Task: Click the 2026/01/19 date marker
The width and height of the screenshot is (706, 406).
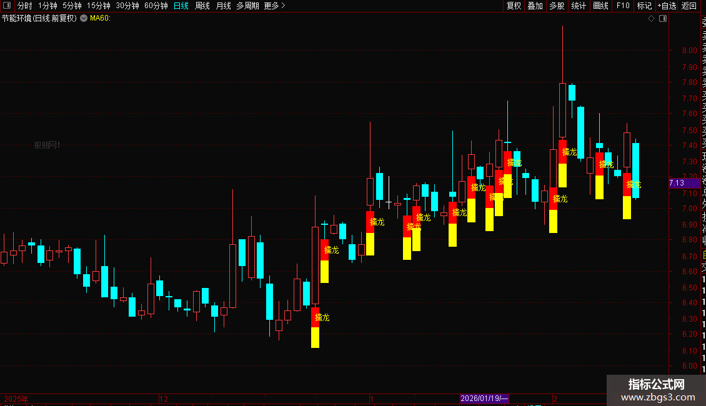Action: tap(484, 399)
